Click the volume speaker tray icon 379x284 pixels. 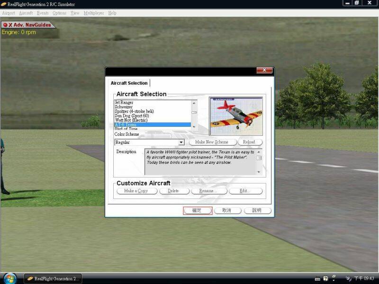(348, 278)
